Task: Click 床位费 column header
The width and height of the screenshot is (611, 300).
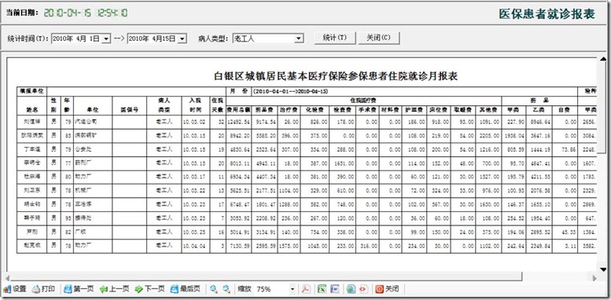Action: tap(439, 110)
